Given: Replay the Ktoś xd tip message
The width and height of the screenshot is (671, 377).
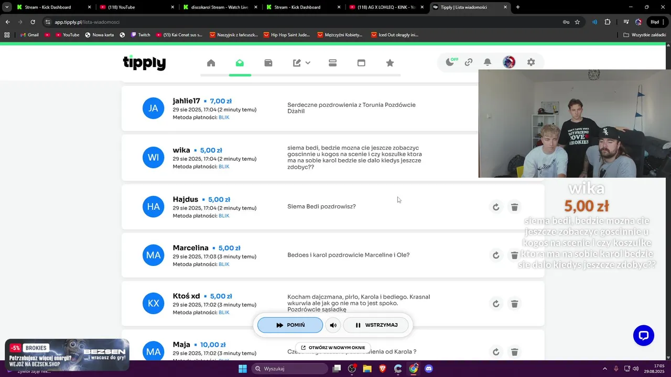Looking at the screenshot, I should click(496, 304).
